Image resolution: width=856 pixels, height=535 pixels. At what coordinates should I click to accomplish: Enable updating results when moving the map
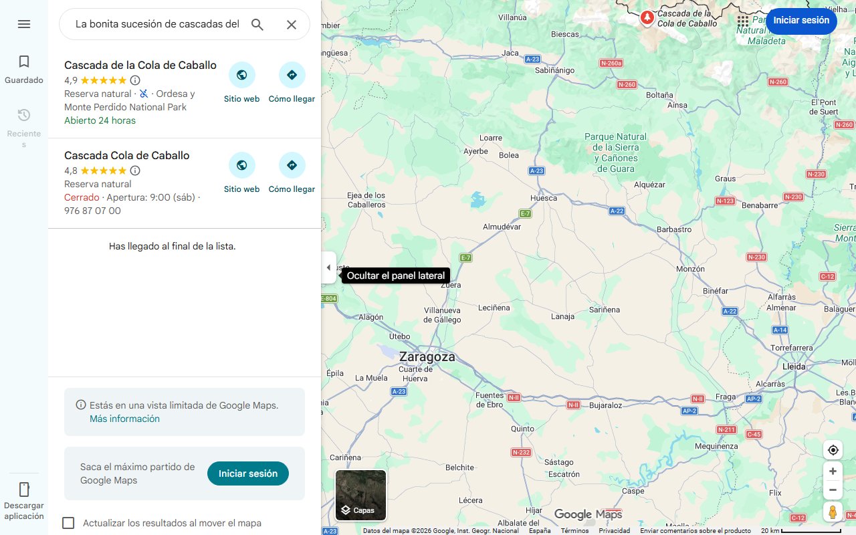click(x=68, y=523)
